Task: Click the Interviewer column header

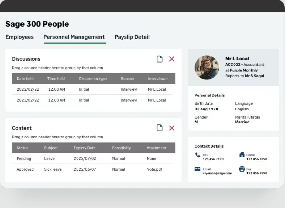Action: 158,79
